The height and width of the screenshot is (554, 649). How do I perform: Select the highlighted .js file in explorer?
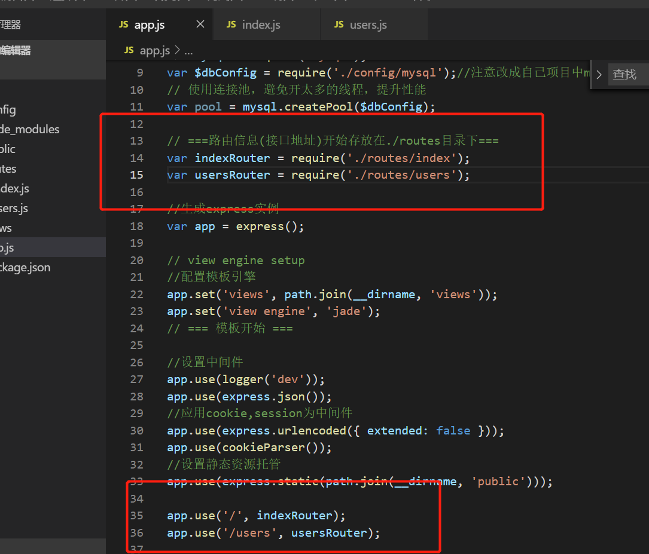point(53,247)
